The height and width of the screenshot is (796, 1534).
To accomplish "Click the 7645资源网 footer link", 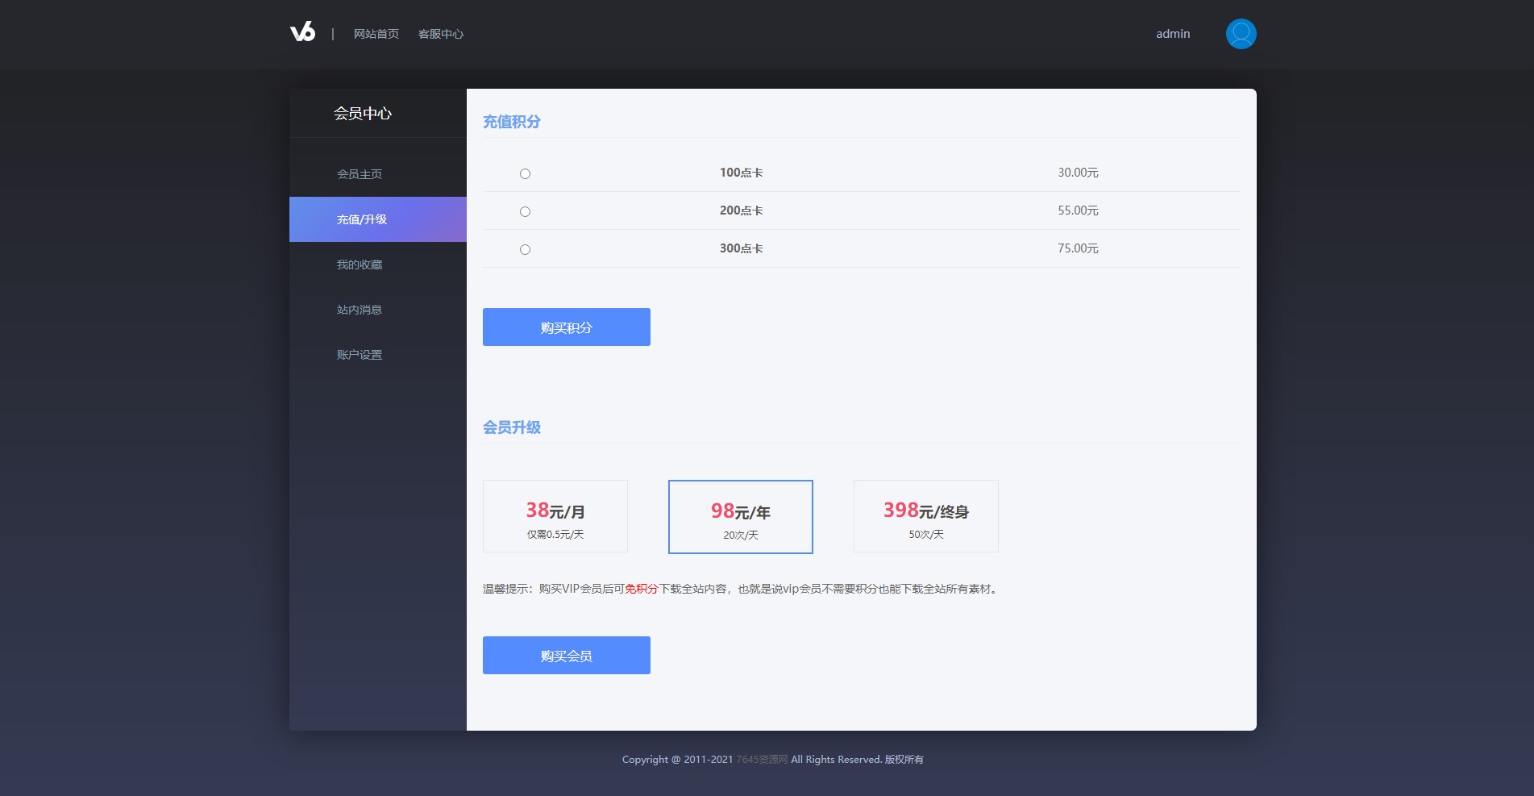I will pyautogui.click(x=762, y=760).
